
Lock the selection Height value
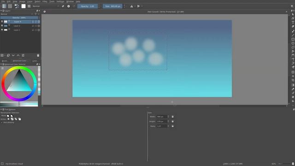(172, 121)
